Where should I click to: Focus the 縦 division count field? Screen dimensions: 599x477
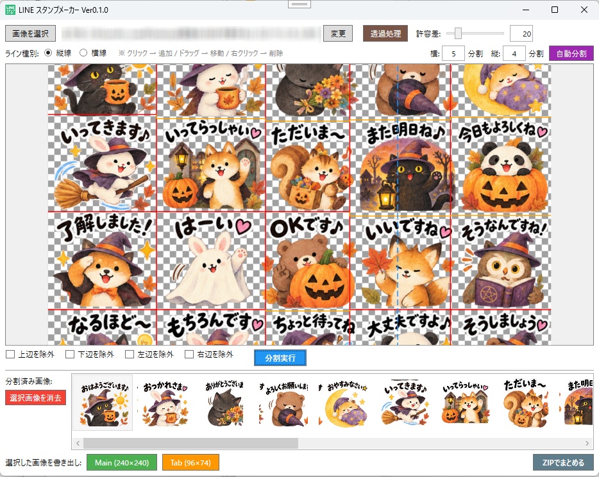[x=514, y=53]
